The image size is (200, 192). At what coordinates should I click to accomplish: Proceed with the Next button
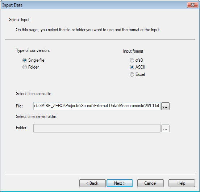point(120,183)
